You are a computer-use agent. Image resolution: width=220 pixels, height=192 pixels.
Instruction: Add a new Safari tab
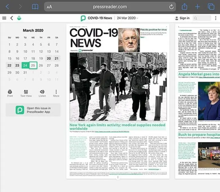pos(197,6)
